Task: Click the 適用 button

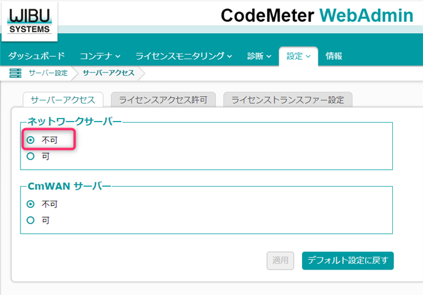Action: pyautogui.click(x=280, y=261)
